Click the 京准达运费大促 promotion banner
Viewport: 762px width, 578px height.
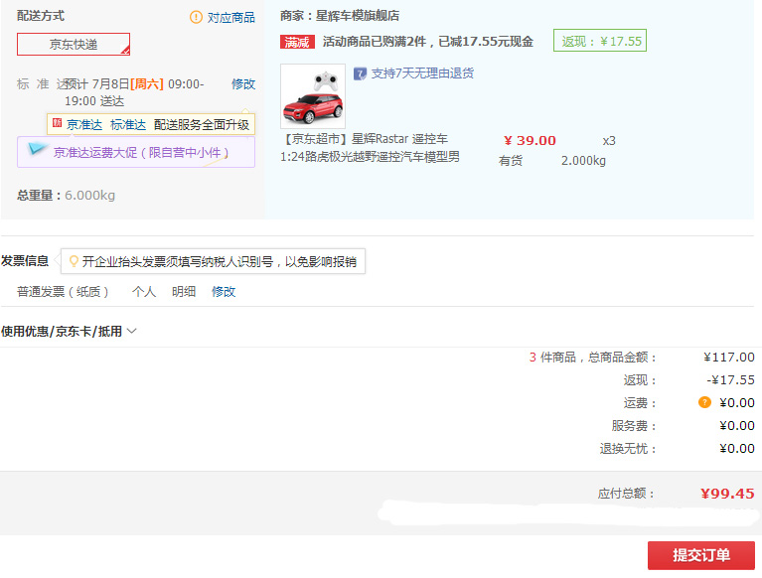(x=140, y=152)
